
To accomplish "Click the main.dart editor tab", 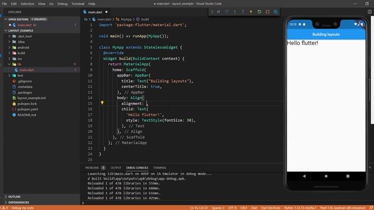I will point(95,12).
